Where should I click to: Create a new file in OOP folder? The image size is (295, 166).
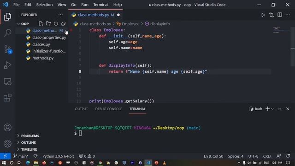click(x=41, y=24)
